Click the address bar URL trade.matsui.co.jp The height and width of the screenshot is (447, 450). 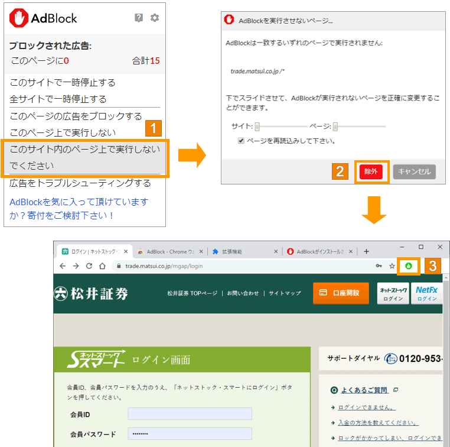tap(164, 266)
